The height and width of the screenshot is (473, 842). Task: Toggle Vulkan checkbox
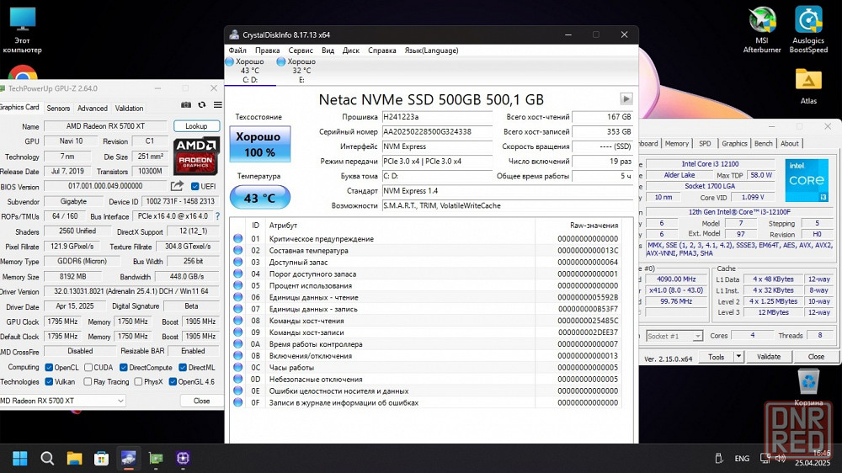(x=49, y=382)
